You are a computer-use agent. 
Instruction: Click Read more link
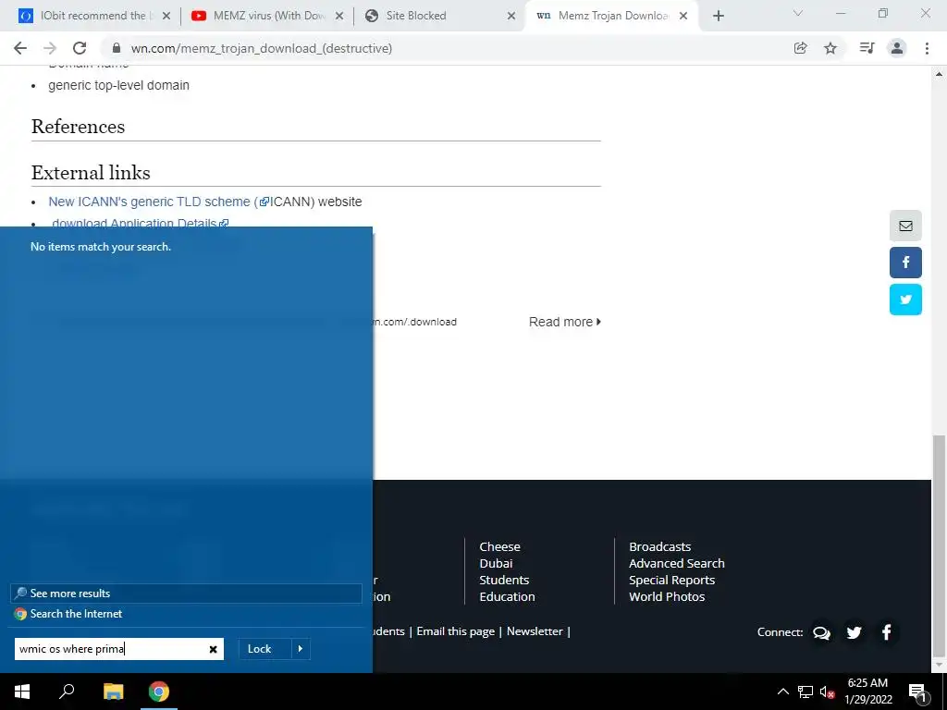pyautogui.click(x=565, y=322)
